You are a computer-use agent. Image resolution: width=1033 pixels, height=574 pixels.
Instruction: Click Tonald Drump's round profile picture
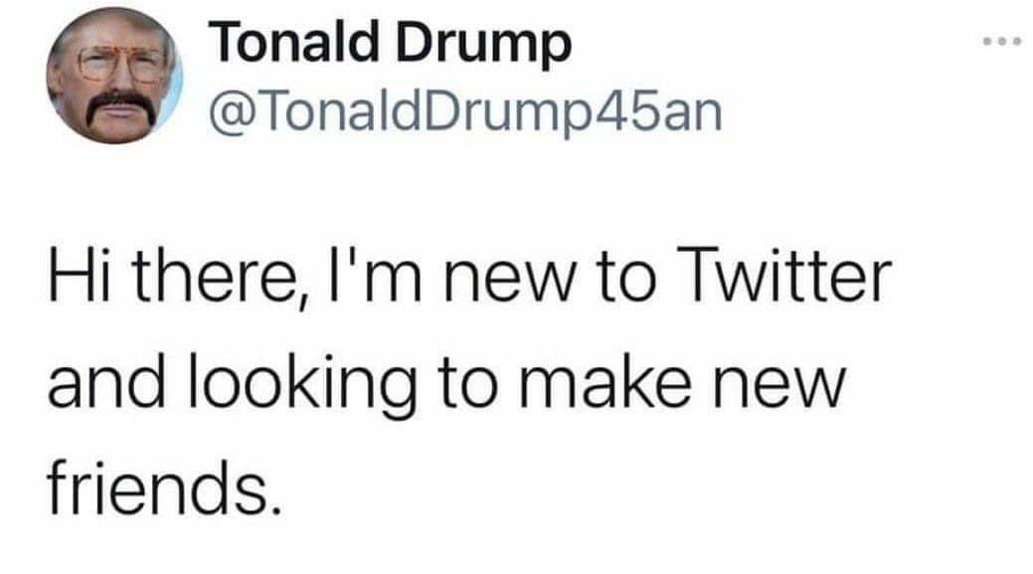(x=114, y=76)
